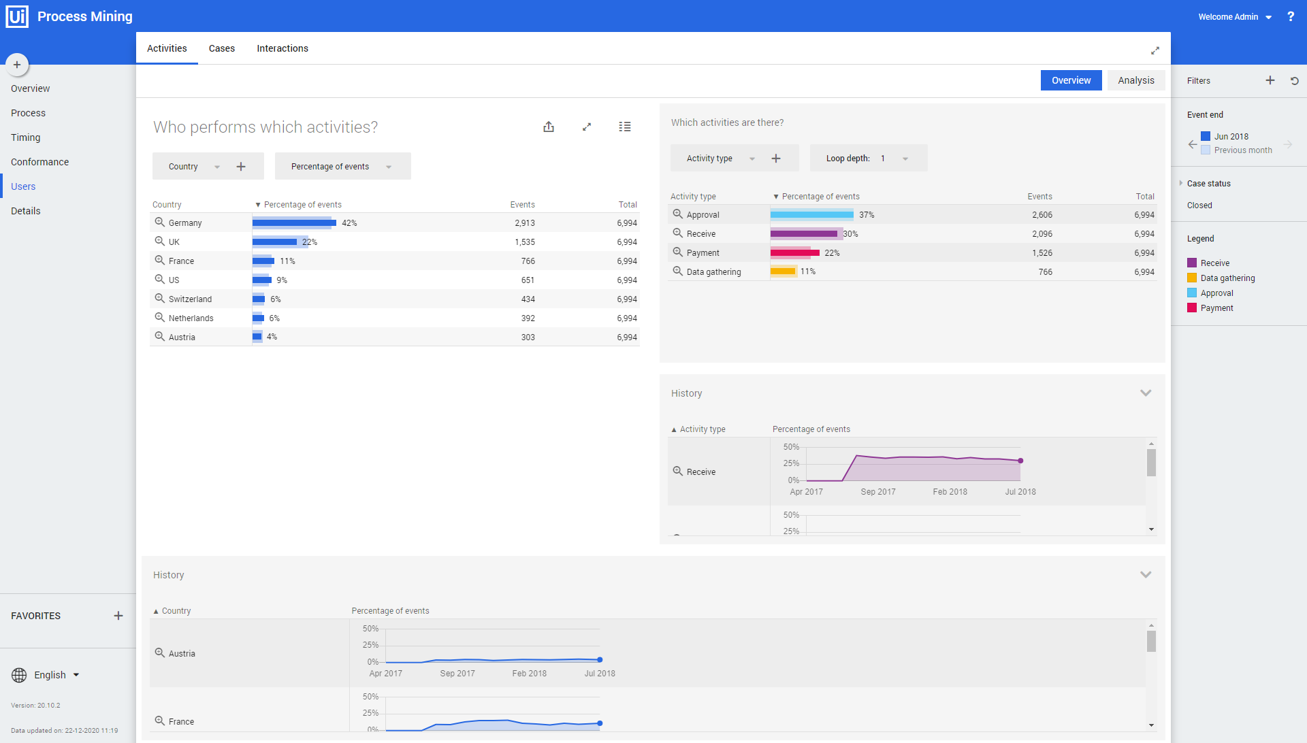Image resolution: width=1307 pixels, height=743 pixels.
Task: Open help via the question mark icon
Action: click(1291, 16)
